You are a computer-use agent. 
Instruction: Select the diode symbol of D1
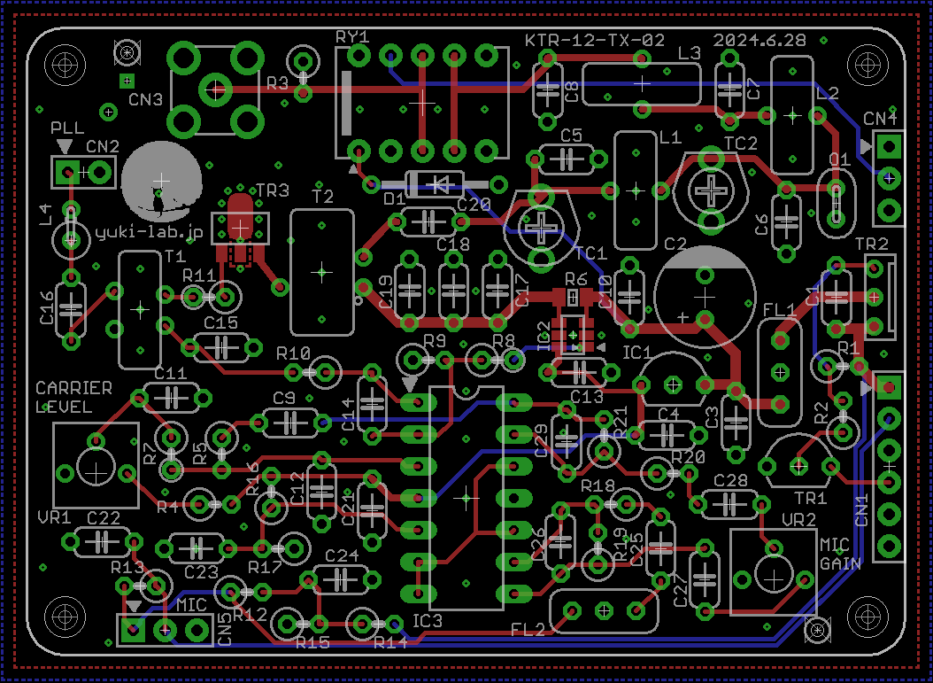tap(440, 184)
